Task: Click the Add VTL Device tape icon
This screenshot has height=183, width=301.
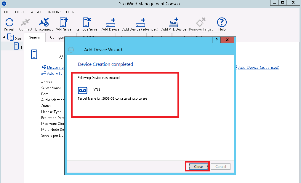Action: tap(174, 23)
